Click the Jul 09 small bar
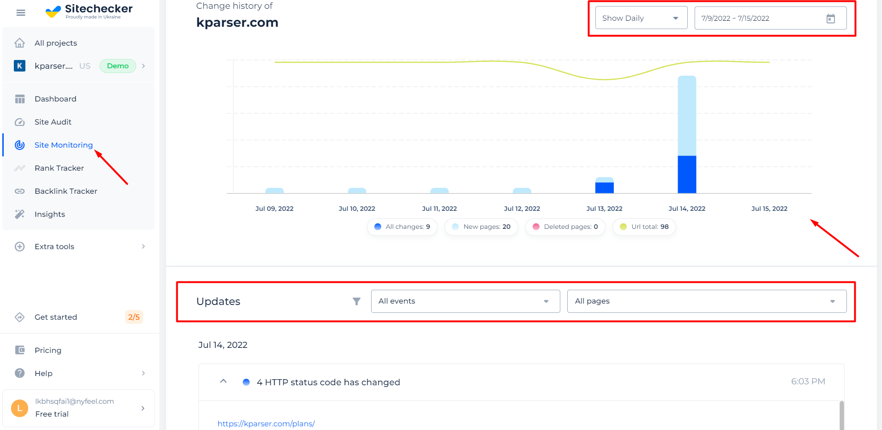The width and height of the screenshot is (882, 430). point(275,191)
